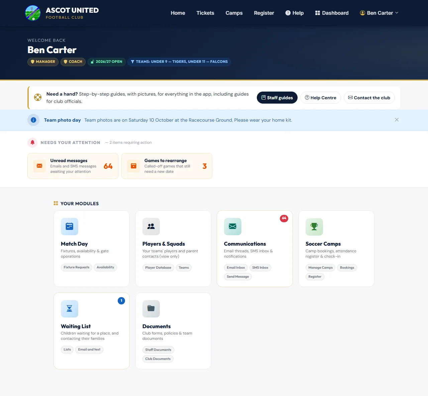The width and height of the screenshot is (428, 396).
Task: Open the Bookings chip under Soccer Camps
Action: (347, 268)
